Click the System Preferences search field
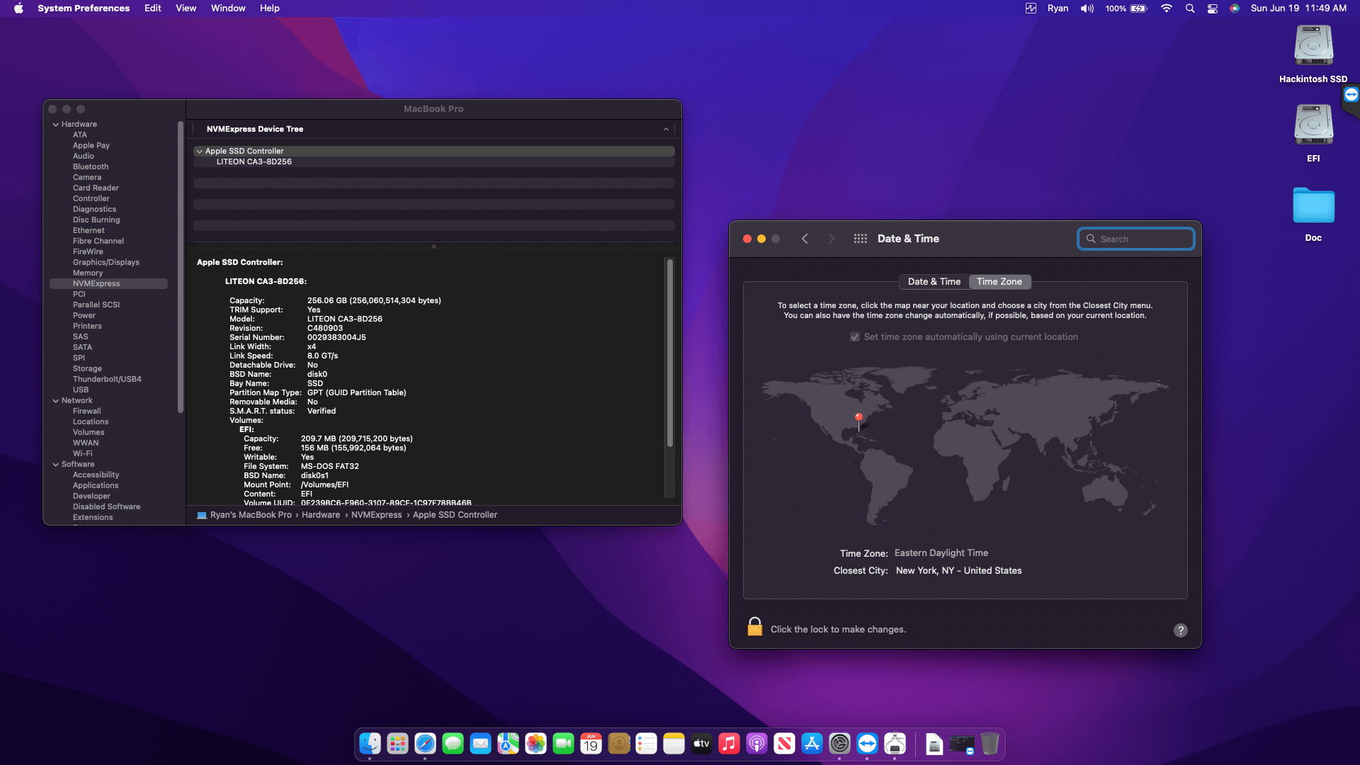This screenshot has height=765, width=1360. (x=1135, y=239)
